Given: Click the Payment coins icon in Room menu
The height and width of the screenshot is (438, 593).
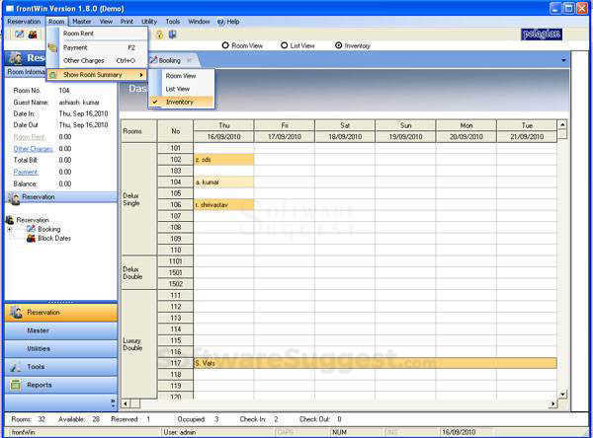Looking at the screenshot, I should pyautogui.click(x=52, y=48).
